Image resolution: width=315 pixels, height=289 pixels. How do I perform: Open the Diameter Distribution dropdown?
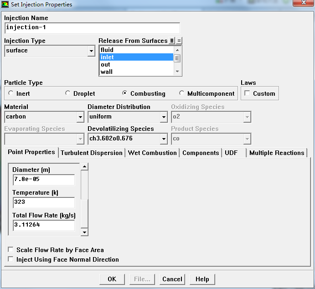click(x=164, y=117)
